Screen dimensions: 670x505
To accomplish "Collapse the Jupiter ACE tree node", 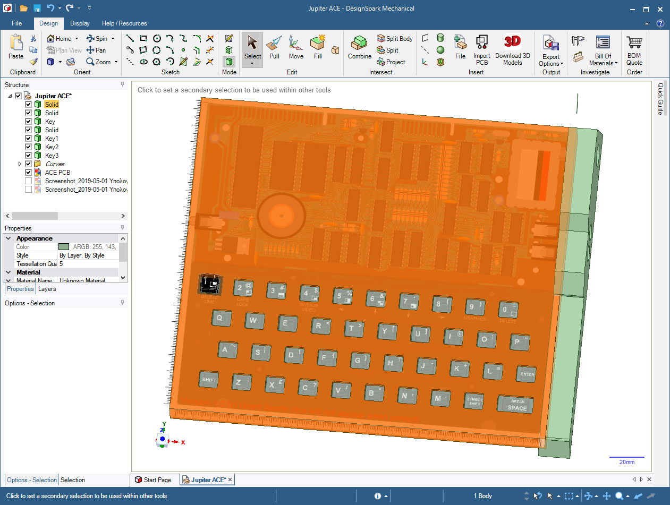I will click(10, 96).
